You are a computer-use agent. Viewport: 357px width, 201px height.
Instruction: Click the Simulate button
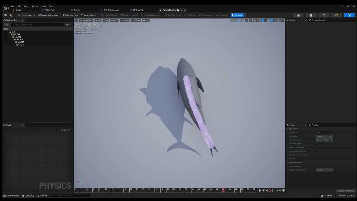click(237, 15)
